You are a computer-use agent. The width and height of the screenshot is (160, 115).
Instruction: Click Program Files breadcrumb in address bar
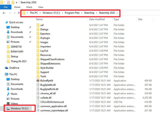[x=72, y=13]
